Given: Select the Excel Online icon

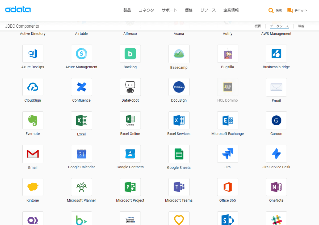Looking at the screenshot, I should coord(130,120).
